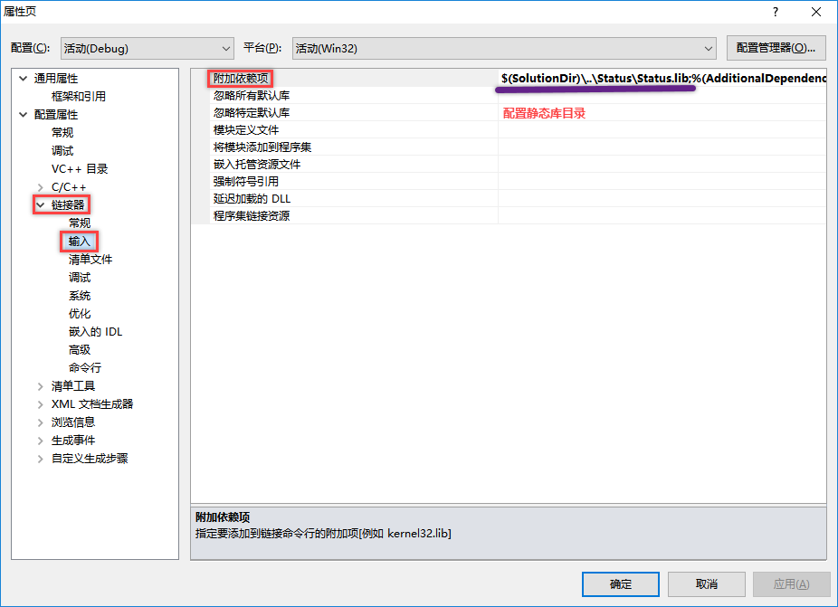Image resolution: width=838 pixels, height=607 pixels.
Task: Collapse the 通用属性 node
Action: pyautogui.click(x=22, y=79)
